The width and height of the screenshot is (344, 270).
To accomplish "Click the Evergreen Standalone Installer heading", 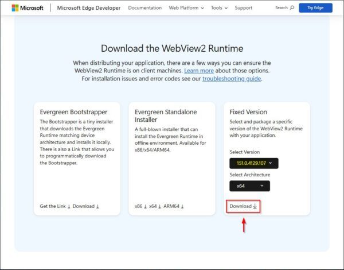I will 166,115.
